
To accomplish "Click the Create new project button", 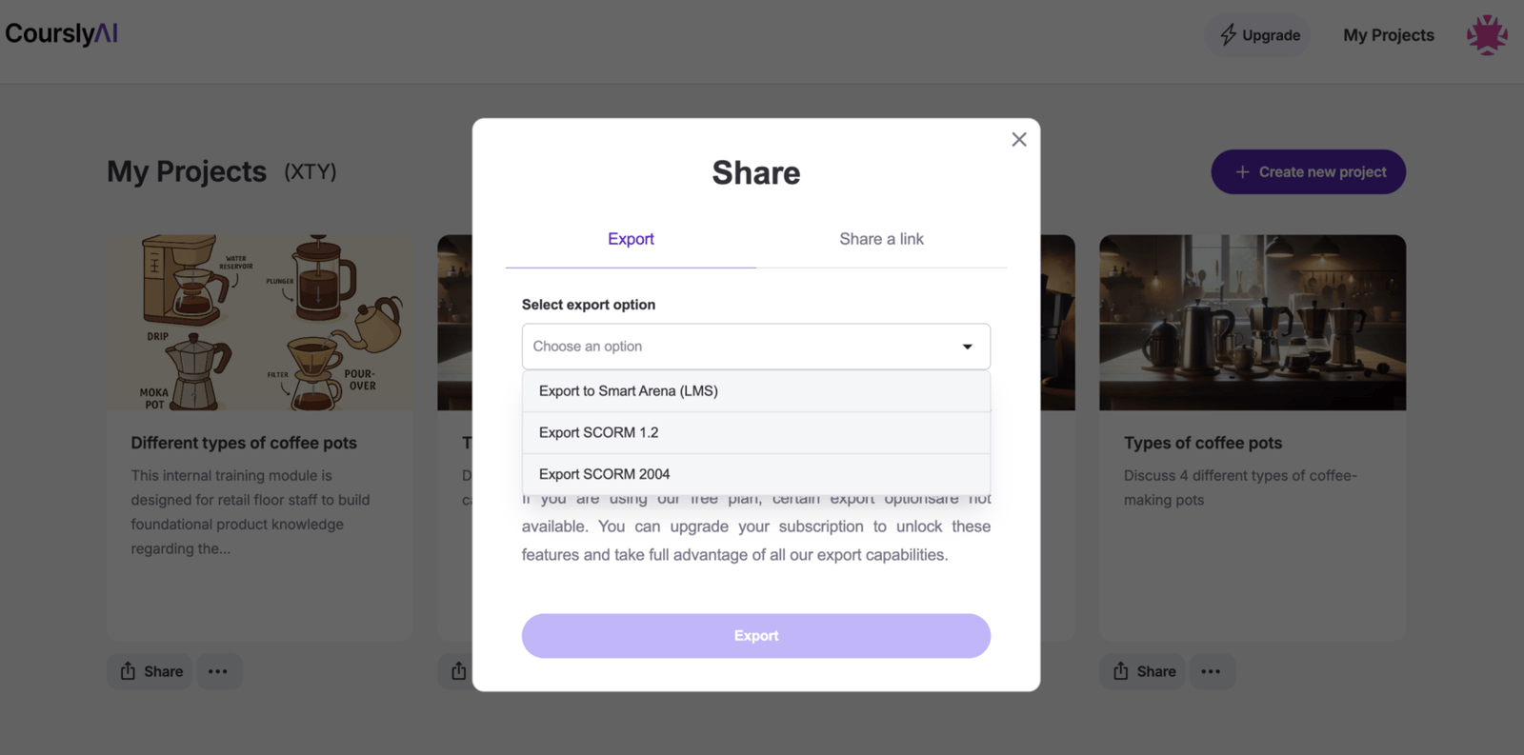I will click(x=1308, y=171).
